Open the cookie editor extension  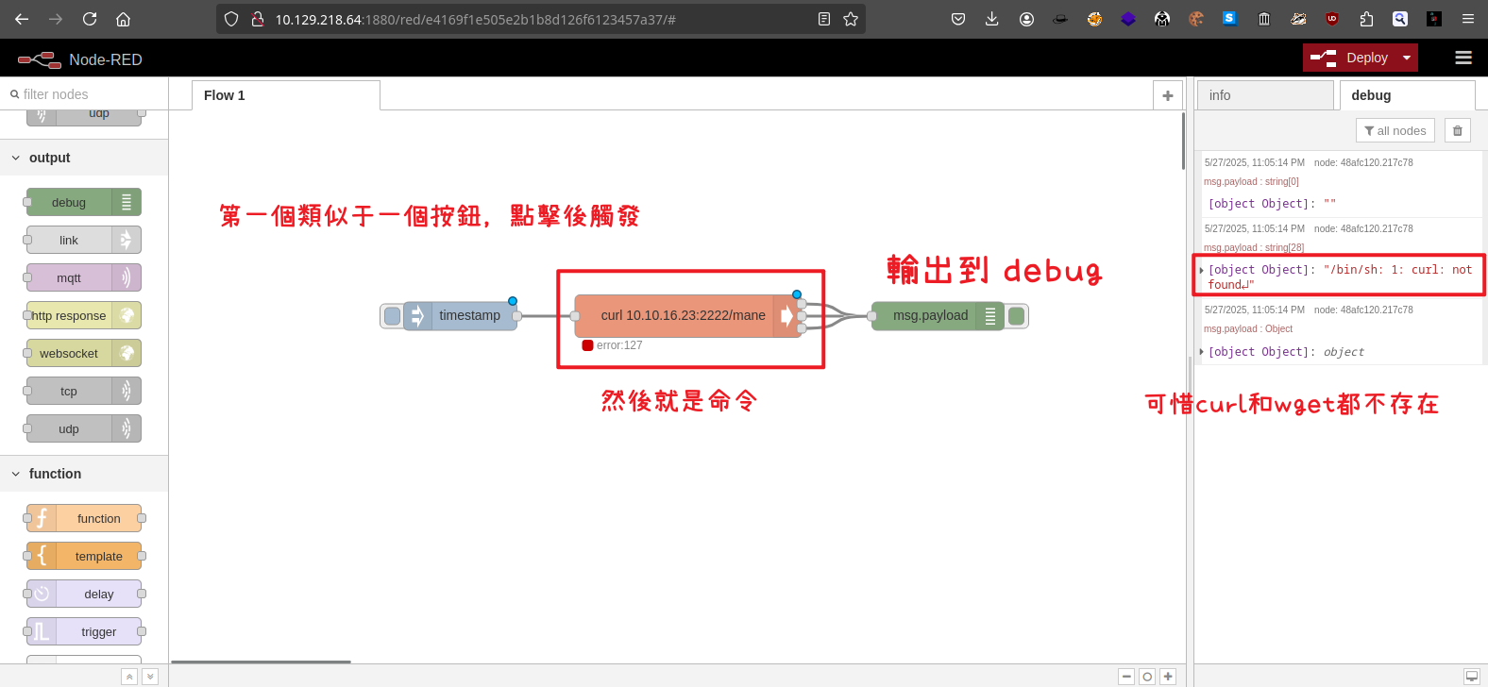point(1196,19)
